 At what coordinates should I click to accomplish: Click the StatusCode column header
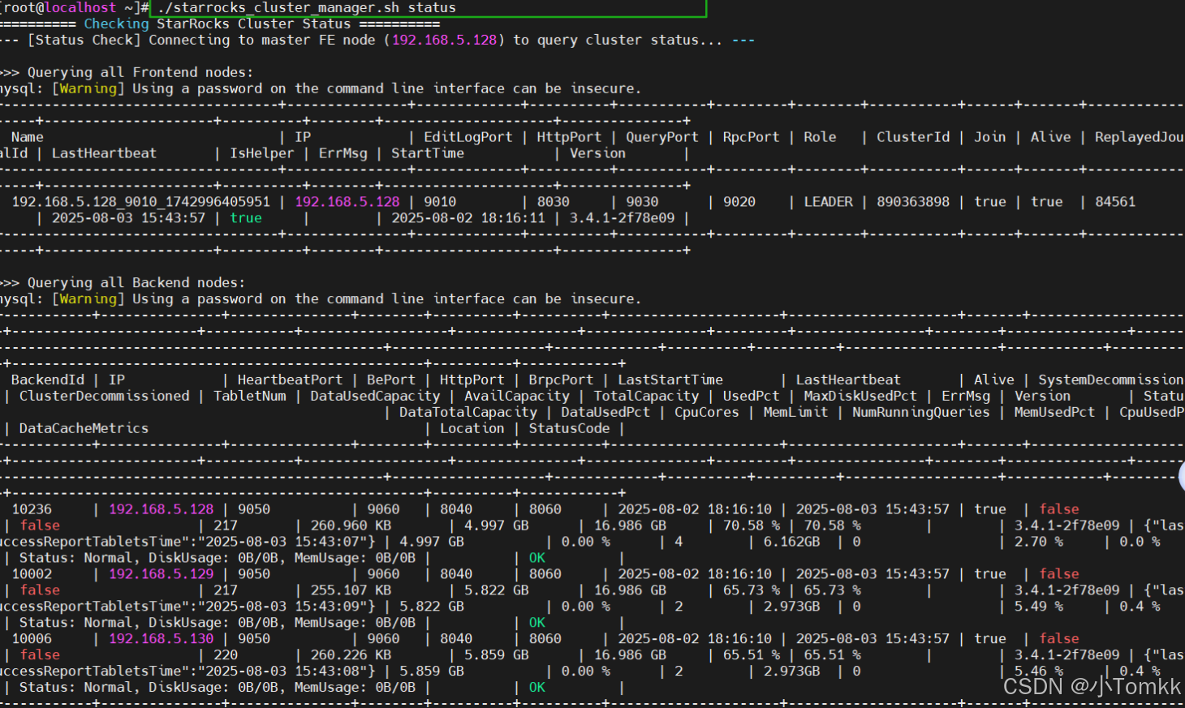[569, 429]
